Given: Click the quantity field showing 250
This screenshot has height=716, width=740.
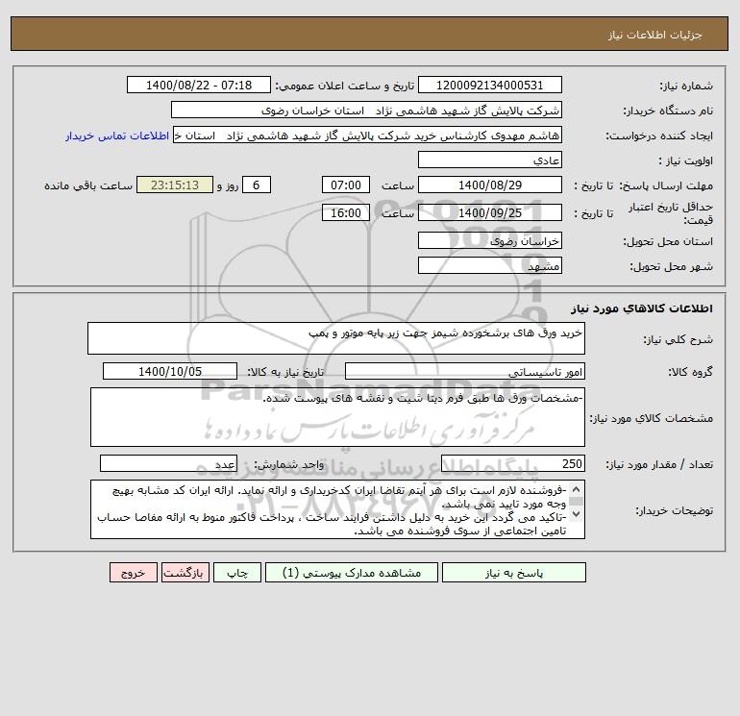Looking at the screenshot, I should pyautogui.click(x=513, y=463).
